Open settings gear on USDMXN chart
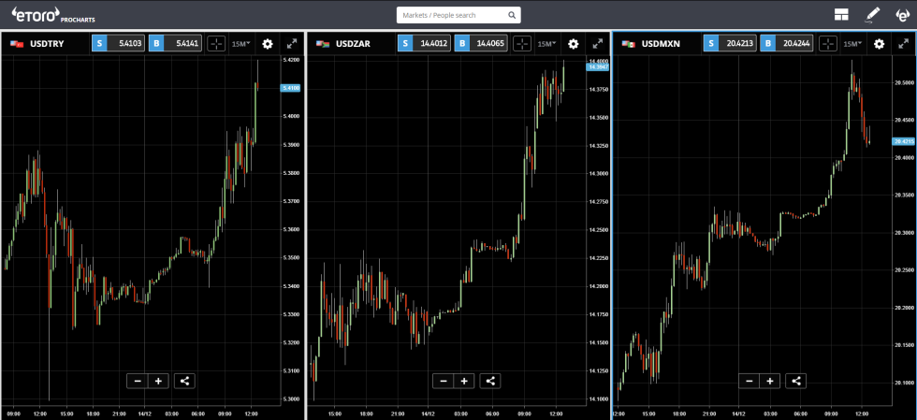 pos(879,43)
